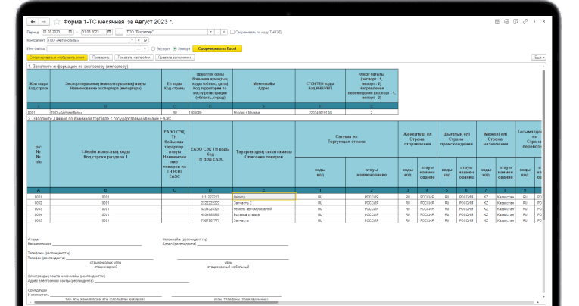The image size is (579, 306).
Task: Close the Форма 1-ТС form tab
Action: coord(543,22)
